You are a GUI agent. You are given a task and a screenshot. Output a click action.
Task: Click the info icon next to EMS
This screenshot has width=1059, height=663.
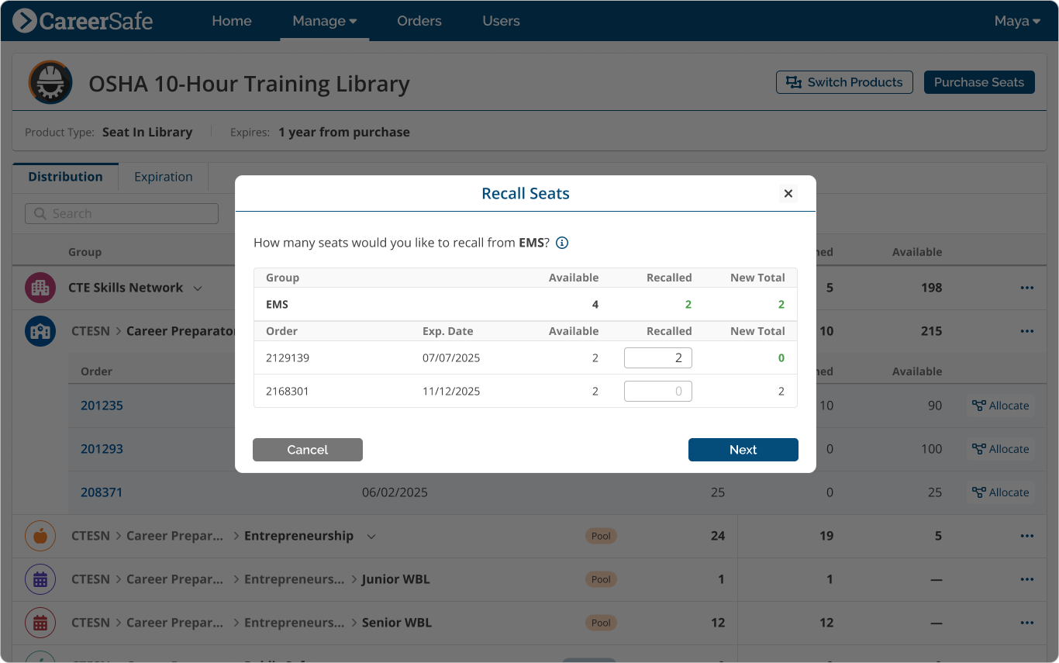[x=561, y=242]
